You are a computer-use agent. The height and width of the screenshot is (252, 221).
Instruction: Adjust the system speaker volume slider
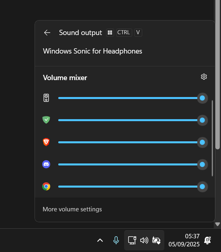coord(133,98)
